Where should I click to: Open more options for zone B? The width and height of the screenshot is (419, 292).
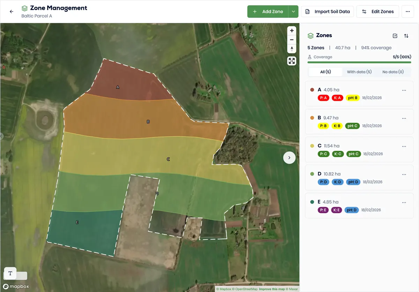pyautogui.click(x=404, y=118)
